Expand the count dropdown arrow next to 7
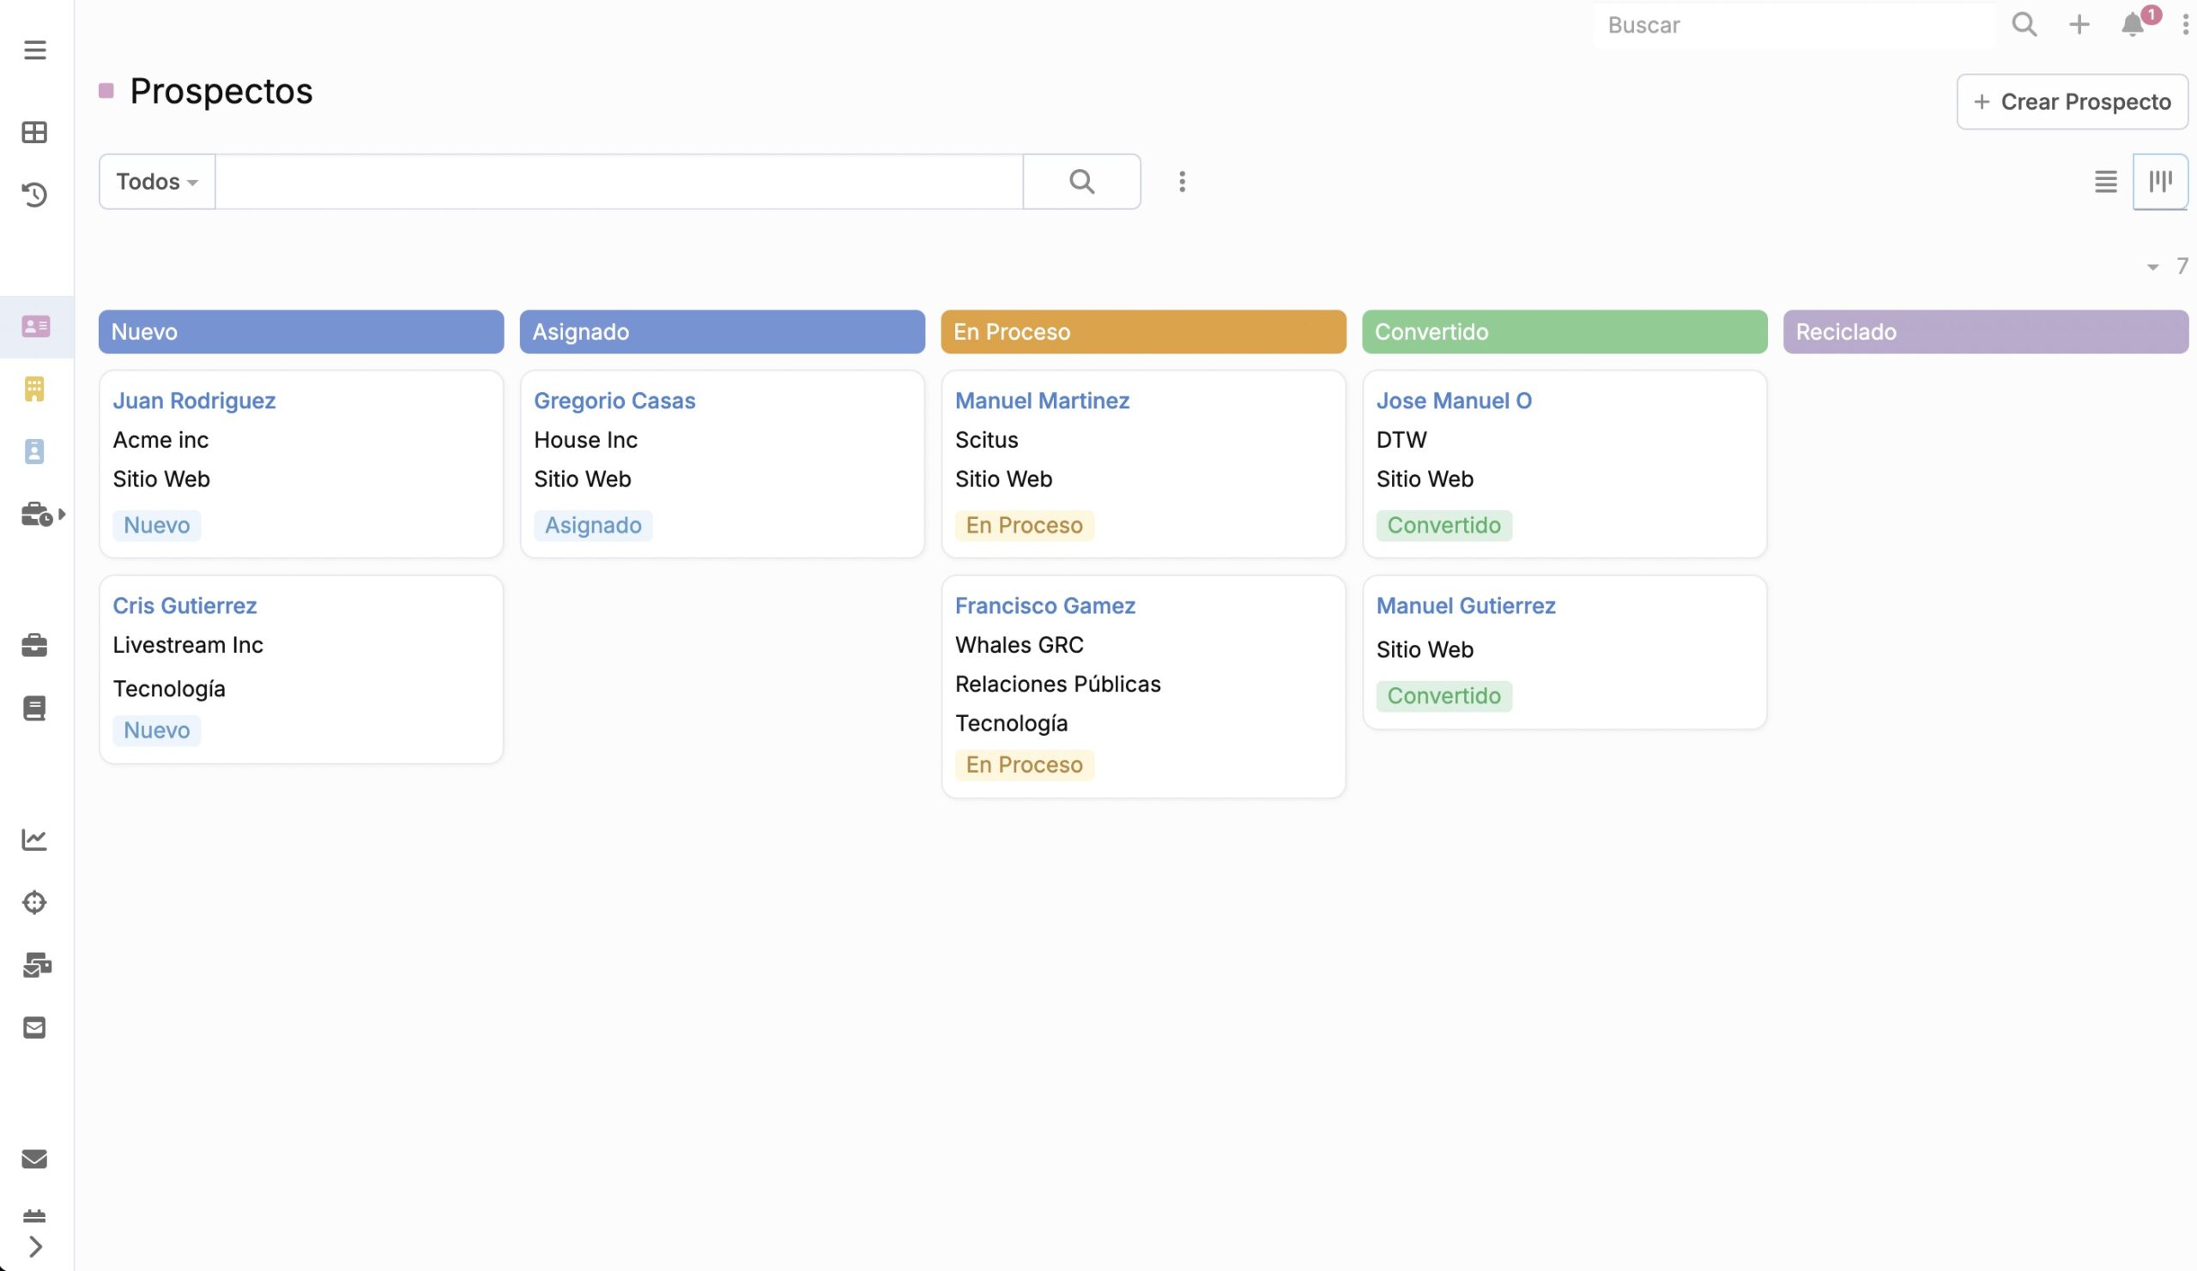2197x1271 pixels. tap(2152, 267)
